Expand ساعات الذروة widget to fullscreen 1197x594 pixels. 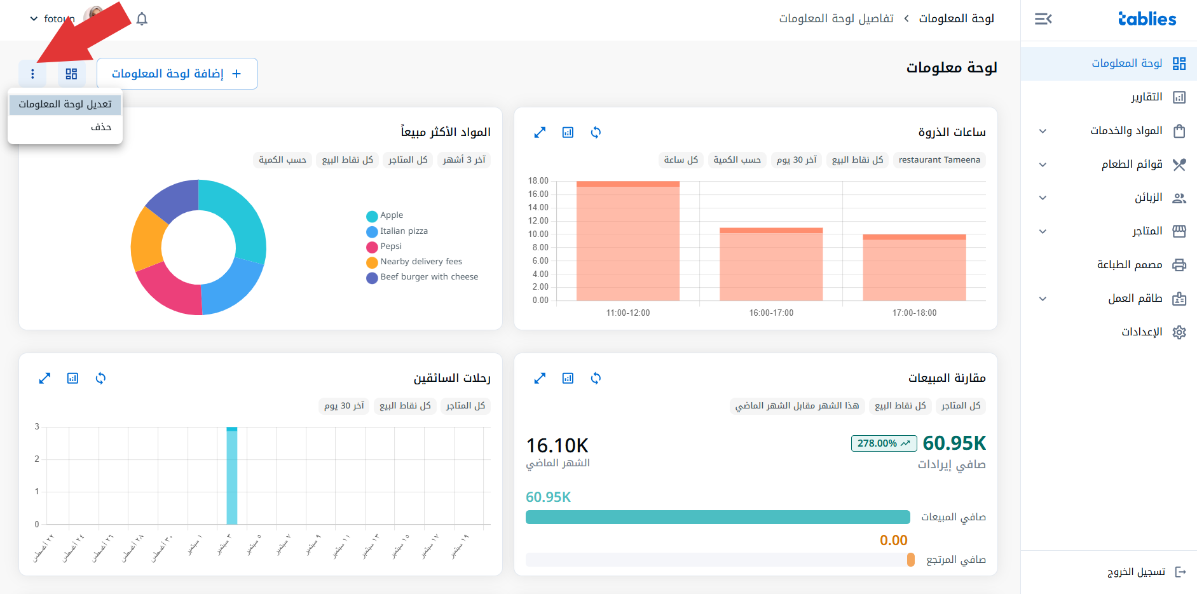pos(540,132)
